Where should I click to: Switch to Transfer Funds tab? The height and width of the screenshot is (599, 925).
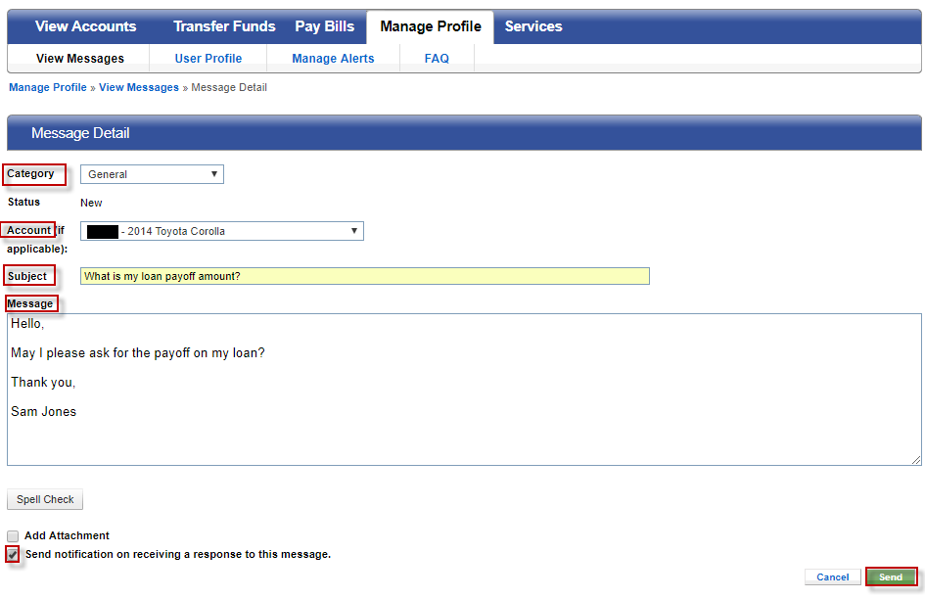tap(224, 26)
